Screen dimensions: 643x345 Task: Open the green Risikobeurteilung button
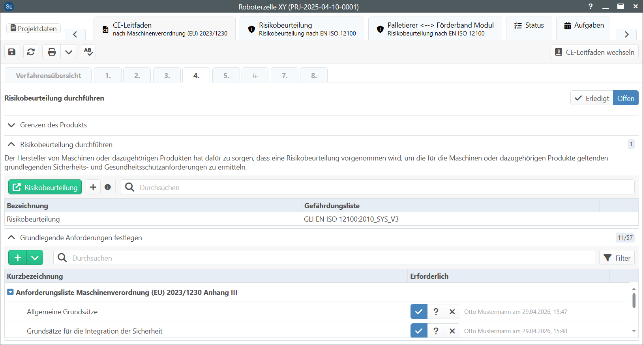(x=45, y=187)
